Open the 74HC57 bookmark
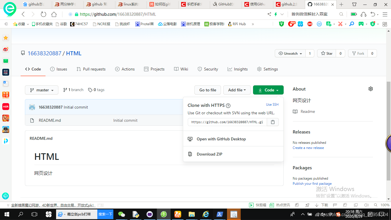 click(x=79, y=24)
